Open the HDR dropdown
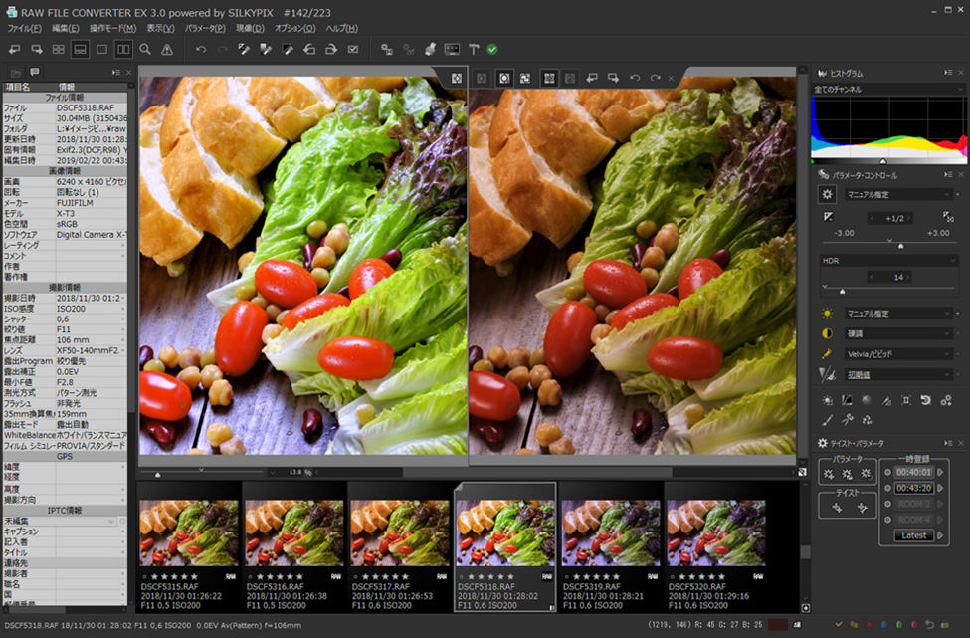Viewport: 970px width, 638px height. click(x=889, y=261)
